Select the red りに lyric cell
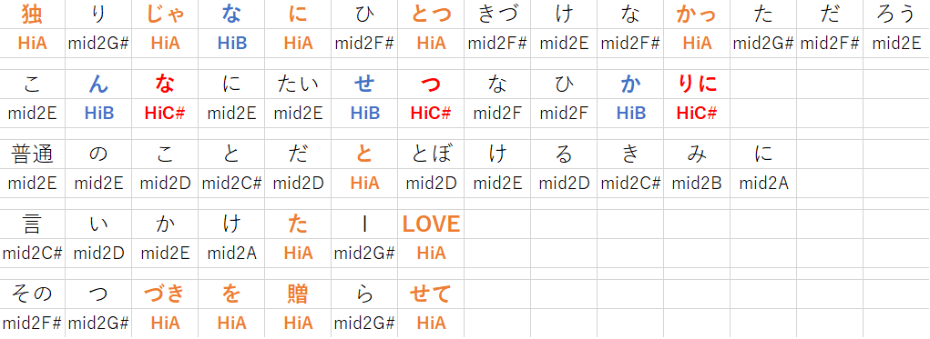Viewport: 930px width, 339px height. pos(697,85)
